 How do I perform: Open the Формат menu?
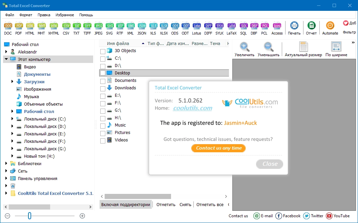coord(26,15)
